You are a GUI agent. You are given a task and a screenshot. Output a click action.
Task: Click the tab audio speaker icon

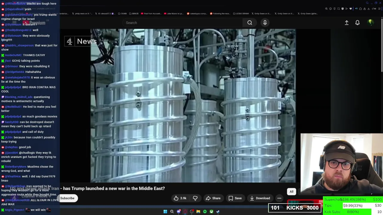tap(356, 9)
